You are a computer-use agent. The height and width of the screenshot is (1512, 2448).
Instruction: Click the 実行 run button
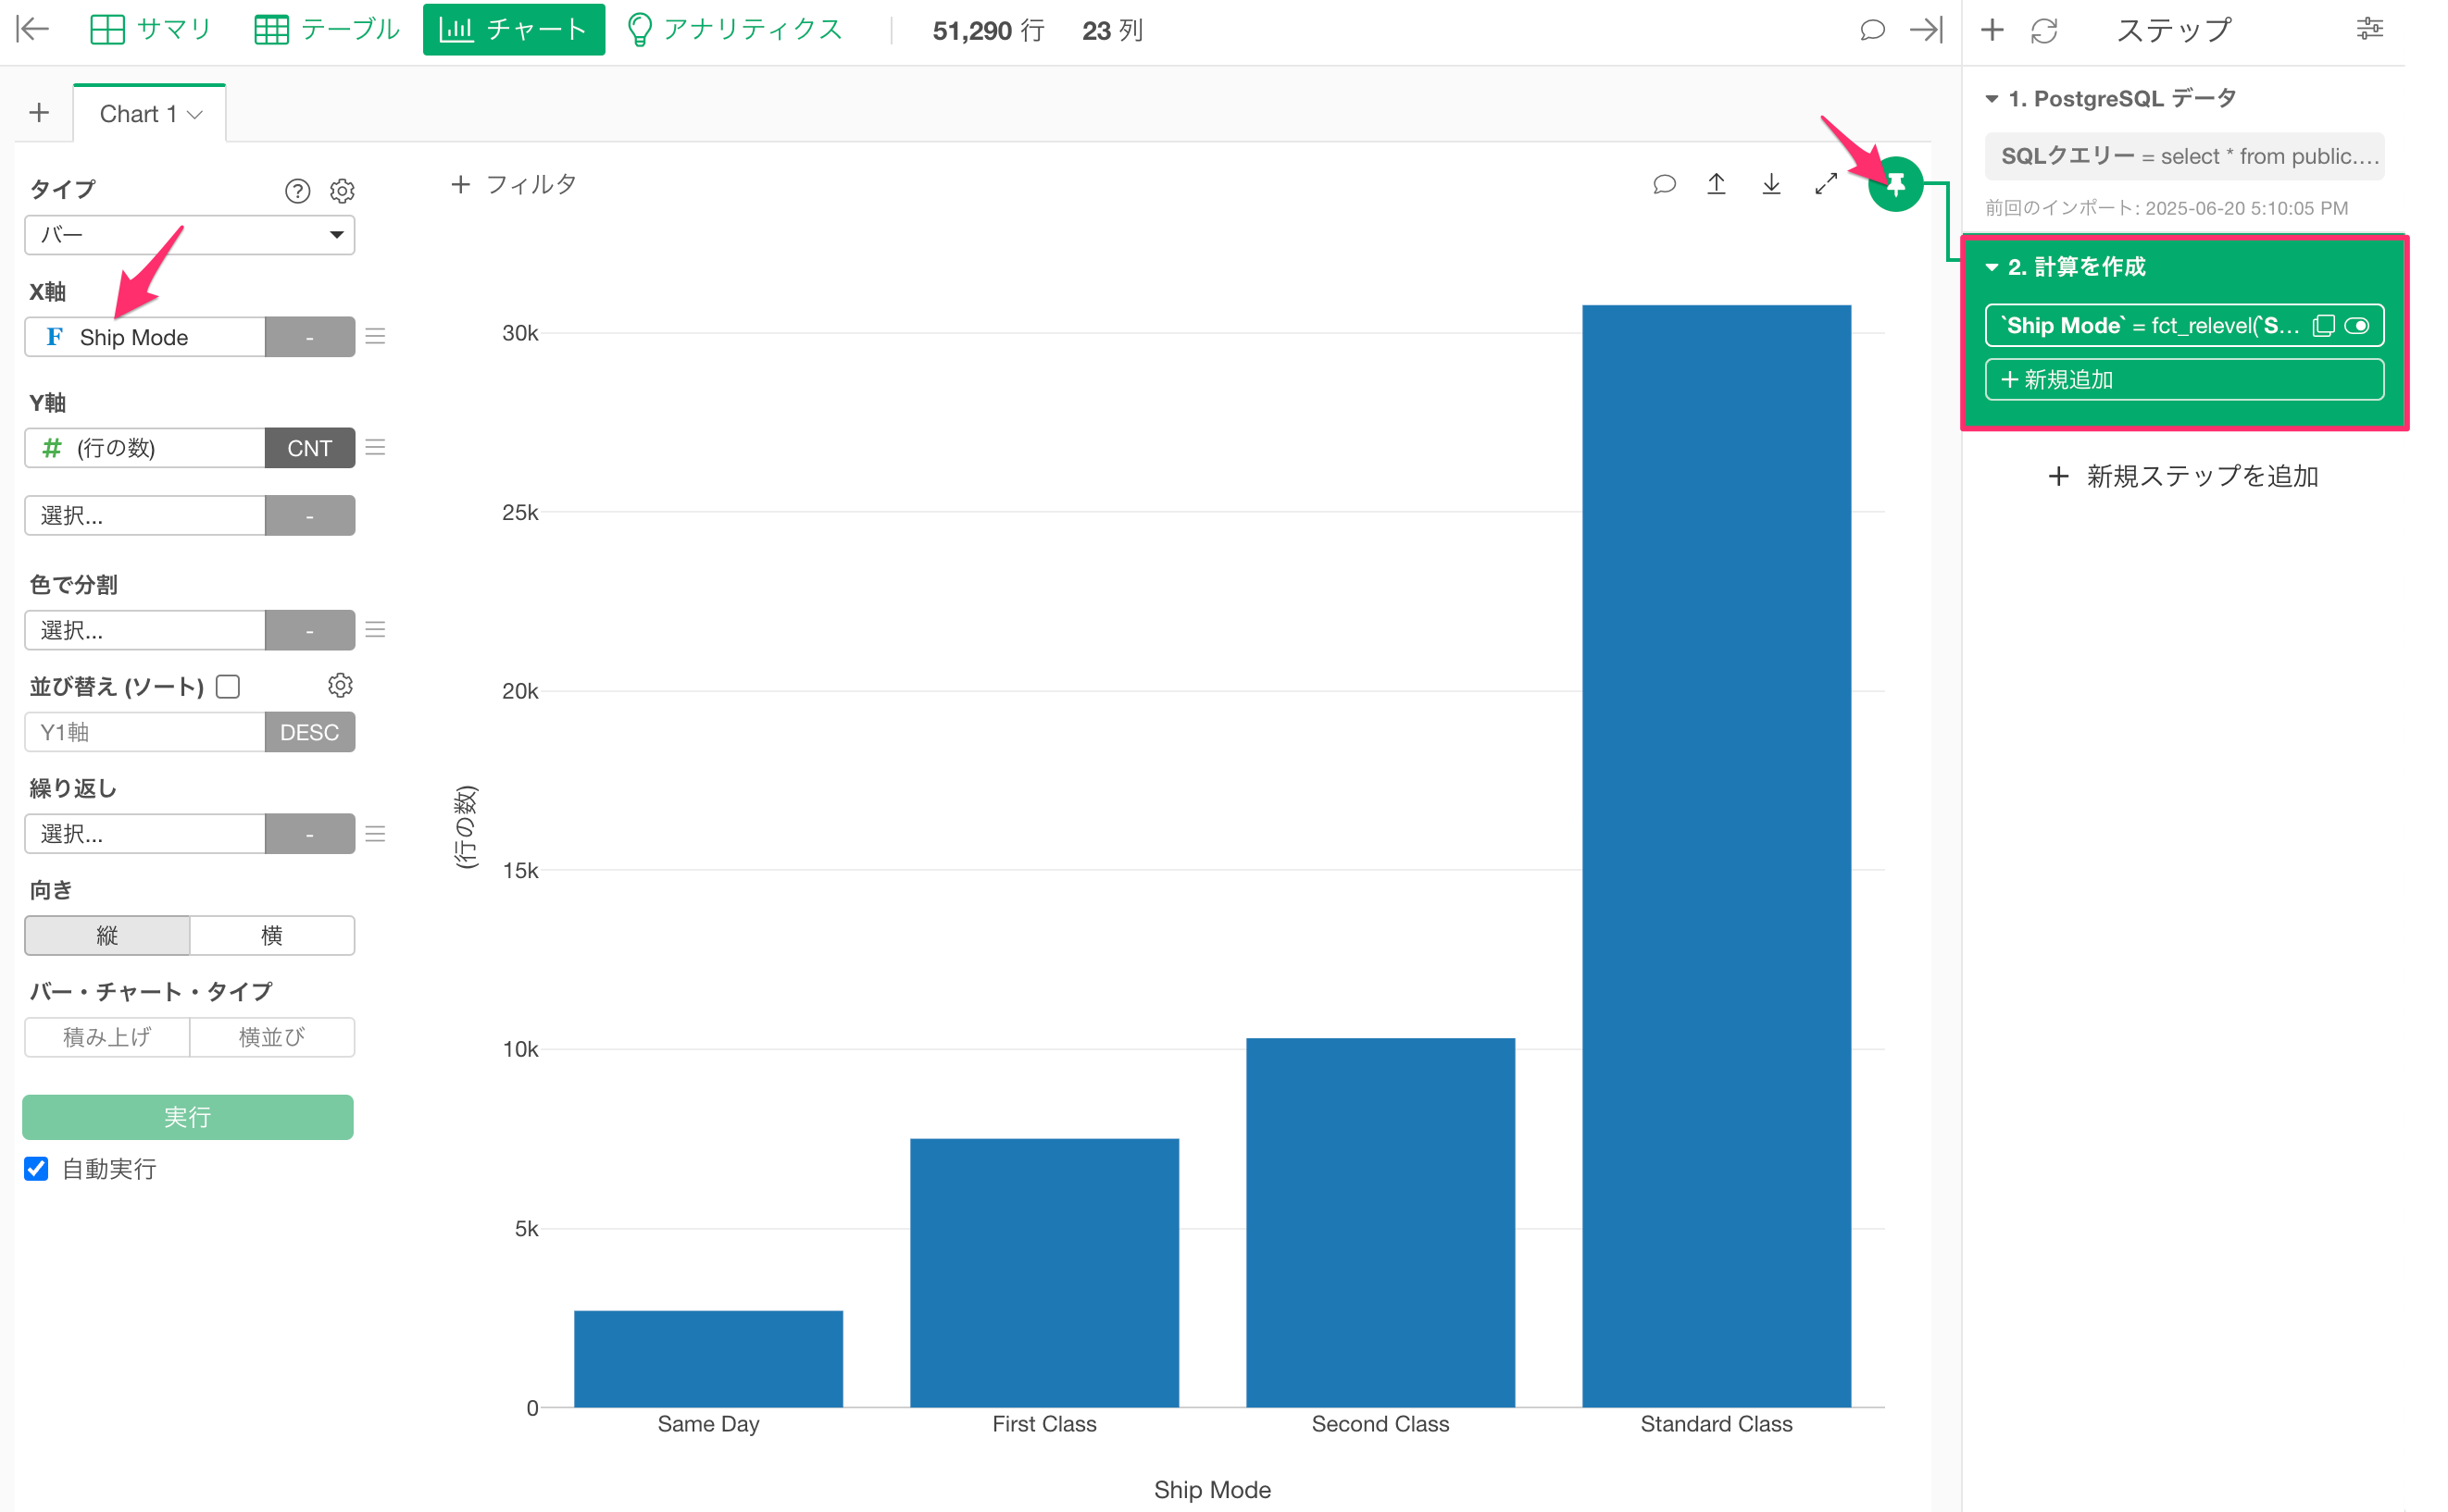coord(188,1117)
